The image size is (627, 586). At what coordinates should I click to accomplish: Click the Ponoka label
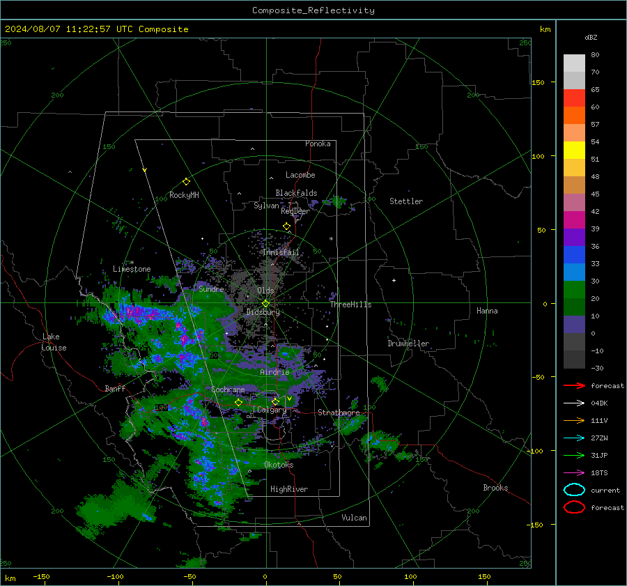[318, 144]
